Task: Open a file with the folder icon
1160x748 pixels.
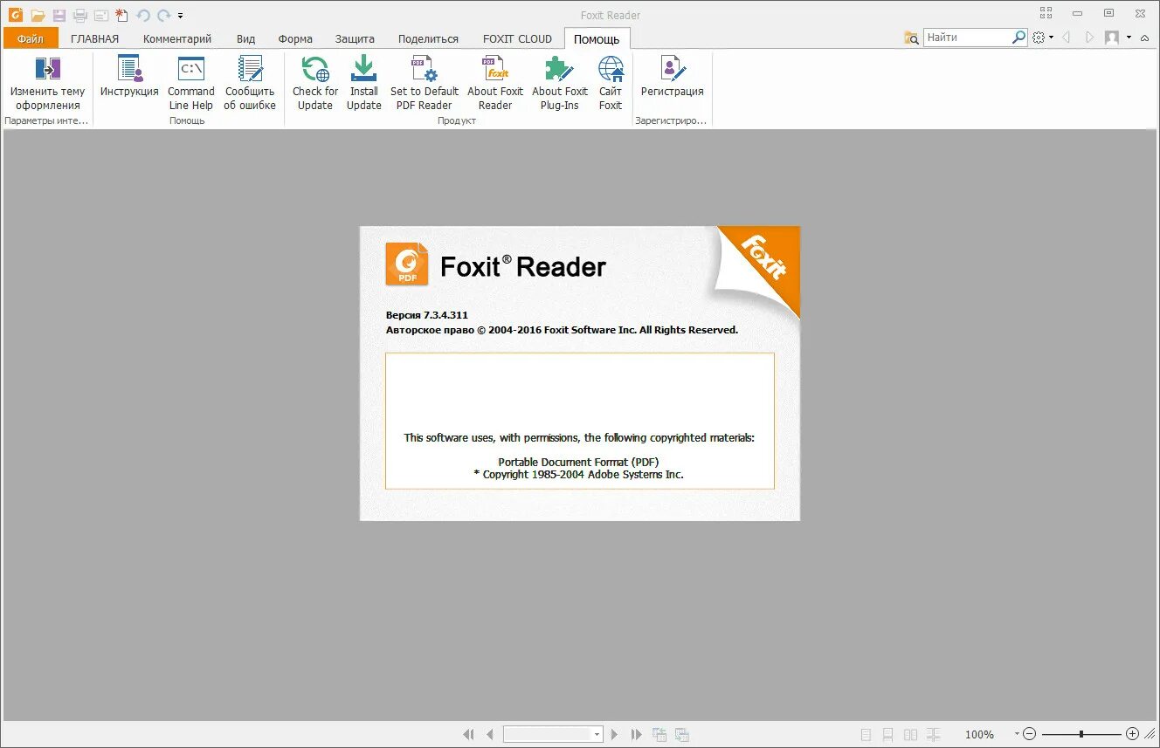Action: click(x=38, y=15)
